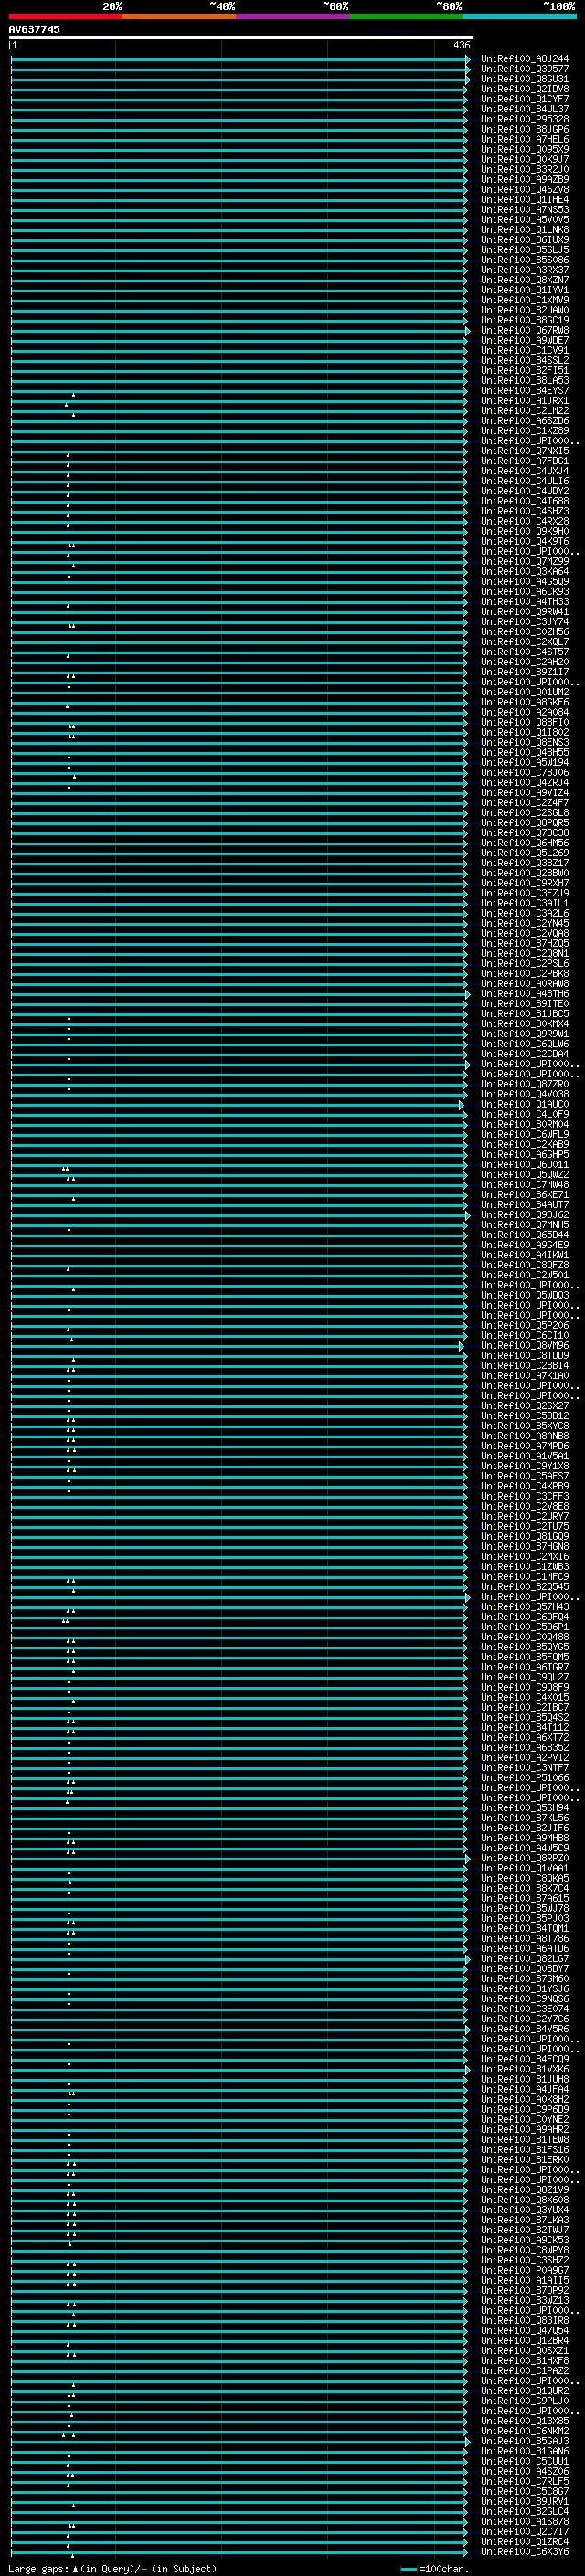Select hit label UniRef100_C6QLW6
Image resolution: width=585 pixels, height=2576 pixels.
[x=524, y=1043]
